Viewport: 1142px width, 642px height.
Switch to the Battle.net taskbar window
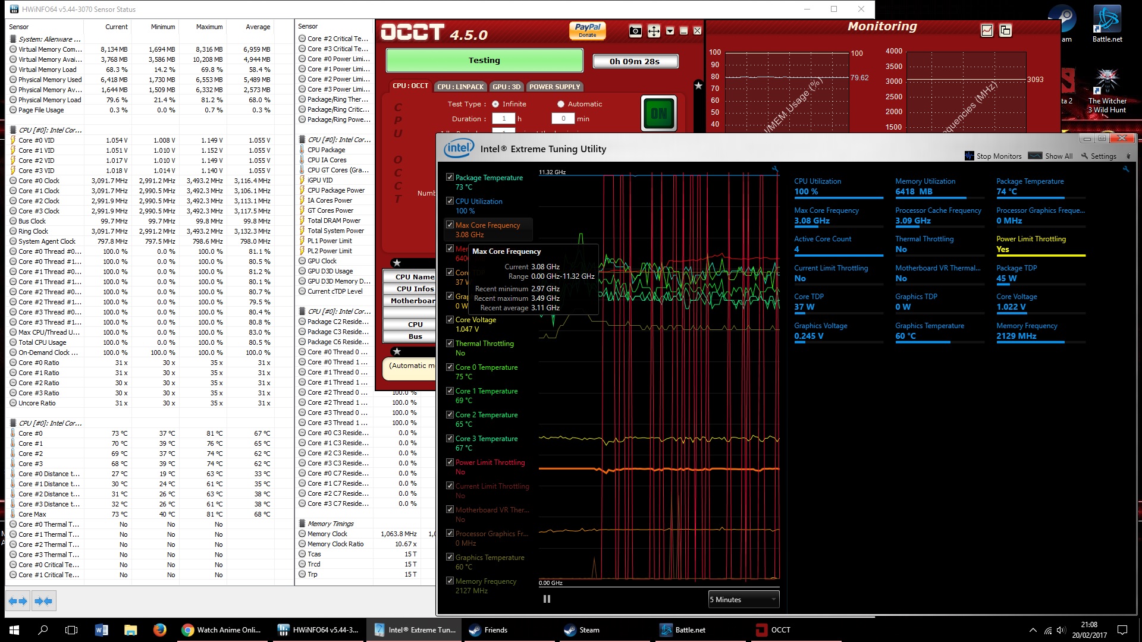pyautogui.click(x=701, y=630)
